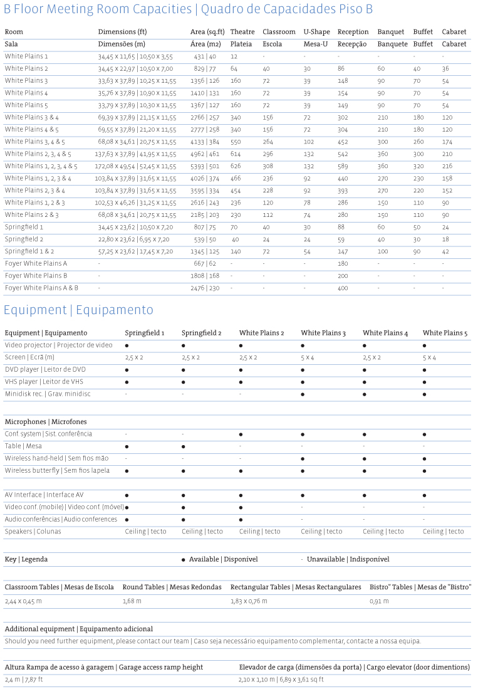The height and width of the screenshot is (689, 483).
Task: Select the "Theatre" column header
Action: [242, 31]
